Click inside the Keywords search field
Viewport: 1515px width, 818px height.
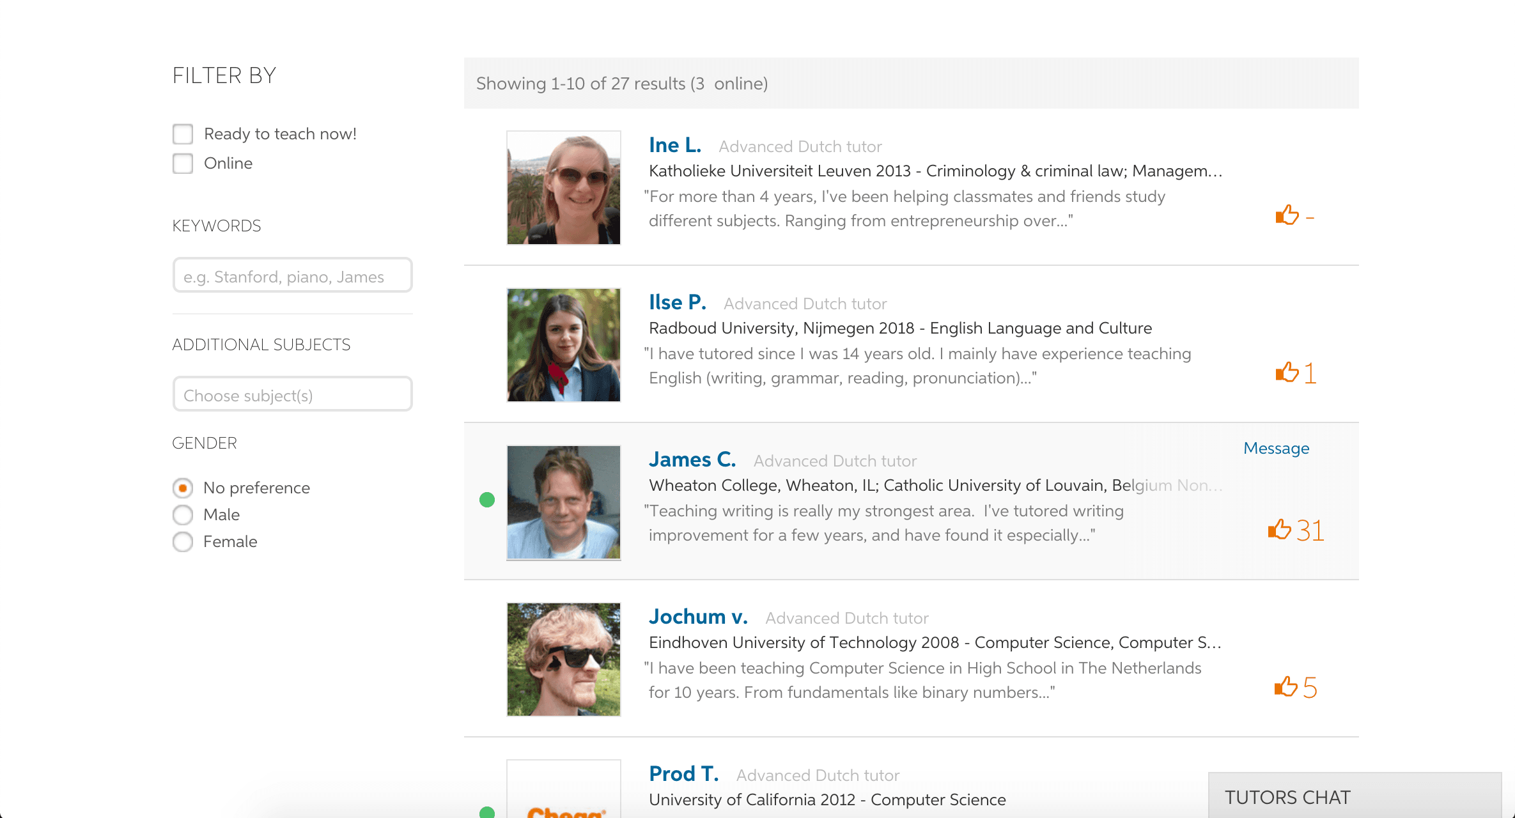tap(292, 275)
